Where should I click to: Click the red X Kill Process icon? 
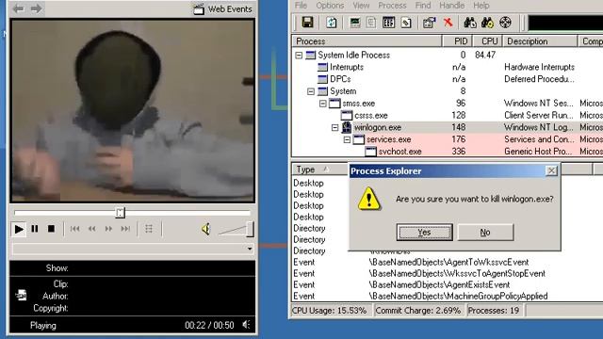pos(448,23)
